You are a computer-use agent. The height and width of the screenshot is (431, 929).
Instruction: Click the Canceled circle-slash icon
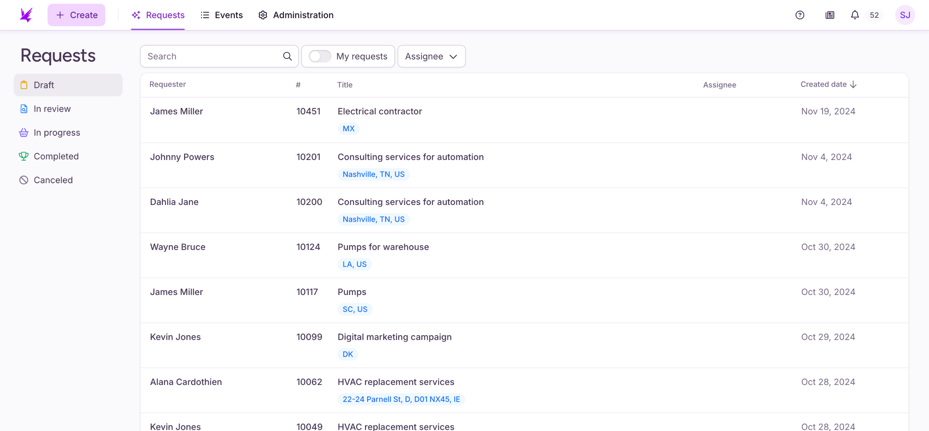pyautogui.click(x=24, y=180)
